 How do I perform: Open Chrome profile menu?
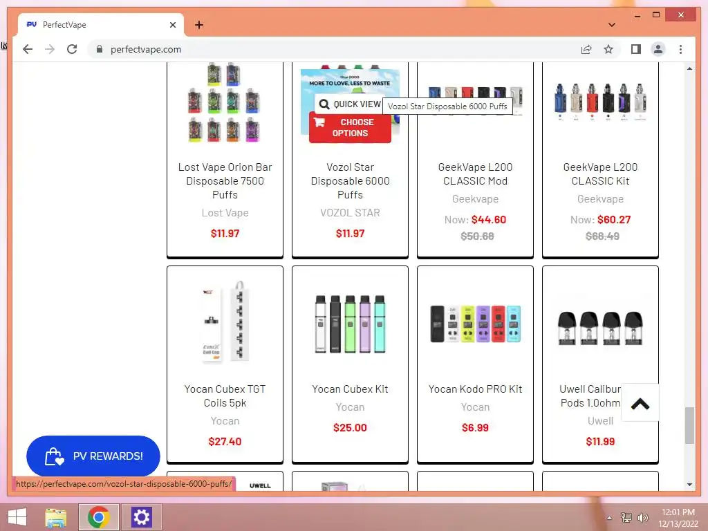[658, 49]
